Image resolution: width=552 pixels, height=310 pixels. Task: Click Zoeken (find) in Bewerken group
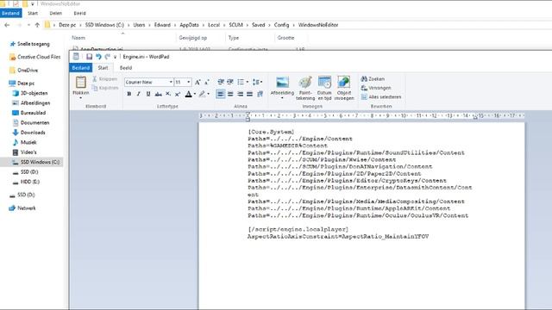click(x=373, y=78)
